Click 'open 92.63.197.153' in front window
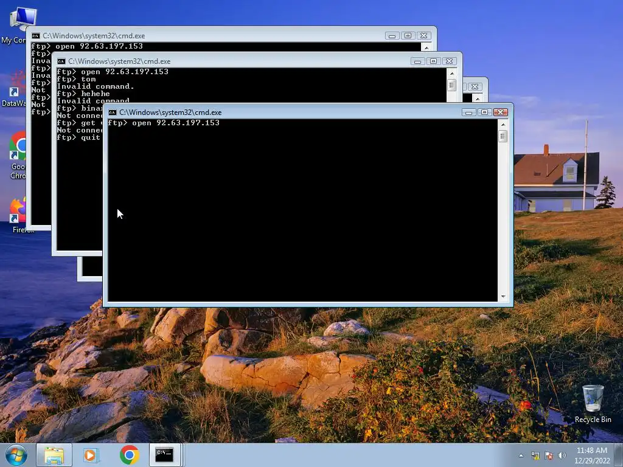 [x=176, y=123]
